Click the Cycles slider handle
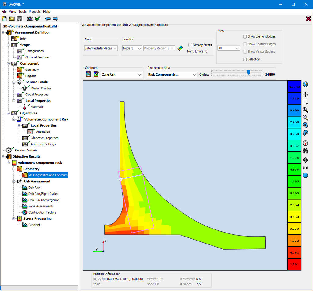313x291 pixels. pos(249,72)
